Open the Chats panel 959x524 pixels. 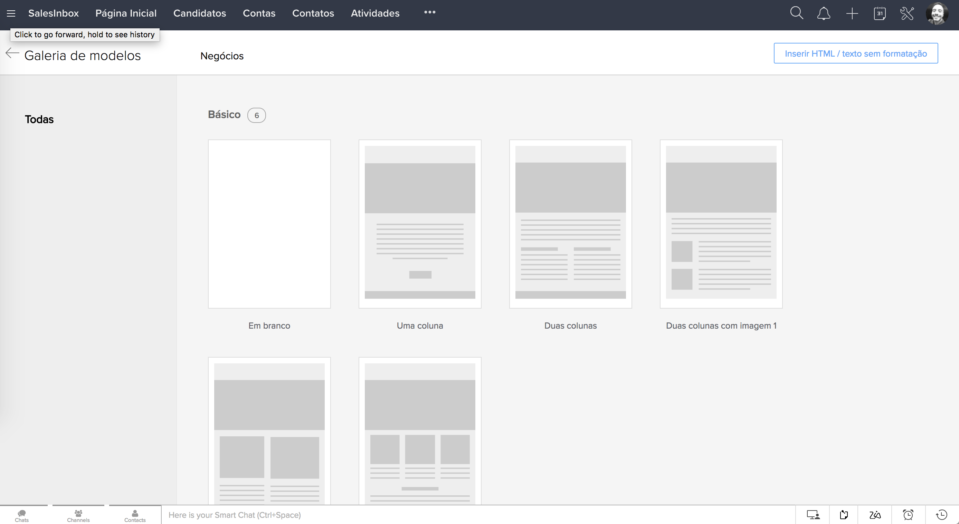22,515
